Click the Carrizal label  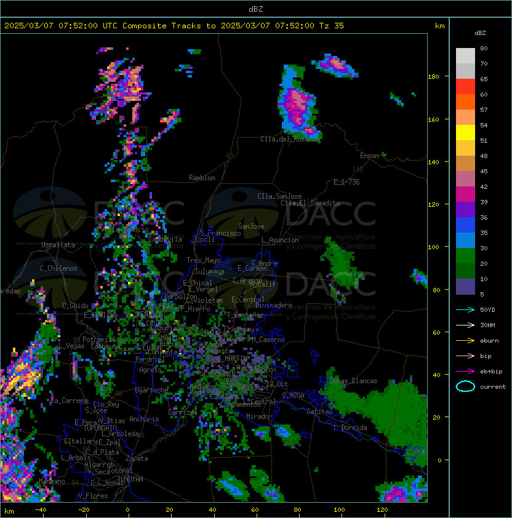pos(183,412)
